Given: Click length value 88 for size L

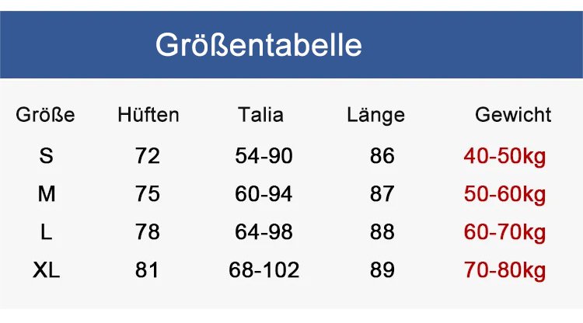Looking at the screenshot, I should 382,232.
